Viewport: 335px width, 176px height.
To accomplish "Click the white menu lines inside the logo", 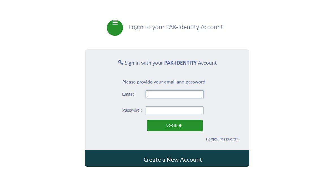I will tap(115, 23).
